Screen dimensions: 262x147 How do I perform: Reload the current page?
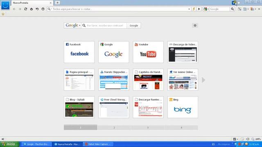(x=25, y=9)
